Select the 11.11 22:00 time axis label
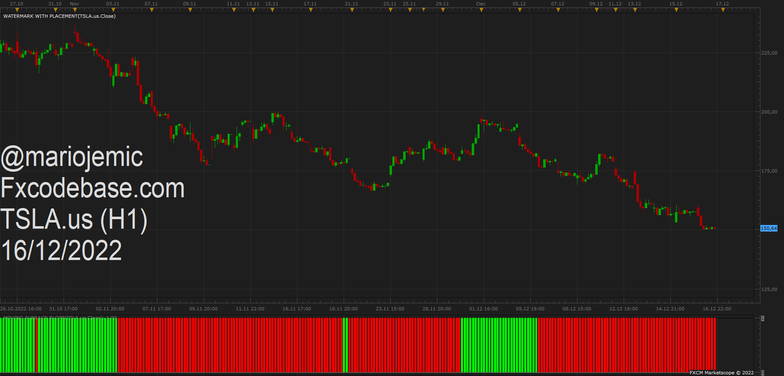The image size is (784, 376). coord(250,309)
